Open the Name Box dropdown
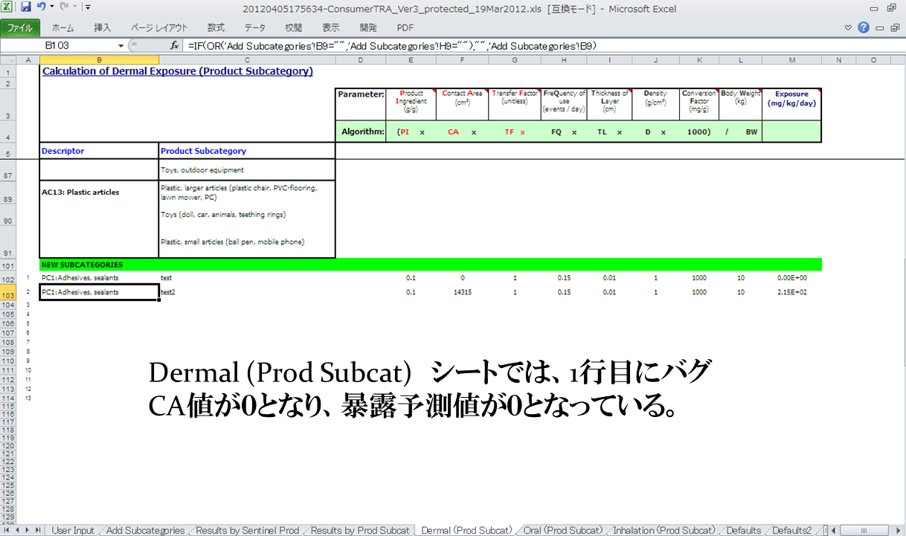The width and height of the screenshot is (906, 536). click(119, 45)
